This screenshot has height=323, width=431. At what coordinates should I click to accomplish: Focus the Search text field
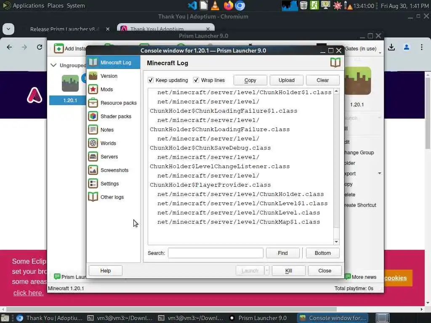pyautogui.click(x=215, y=253)
